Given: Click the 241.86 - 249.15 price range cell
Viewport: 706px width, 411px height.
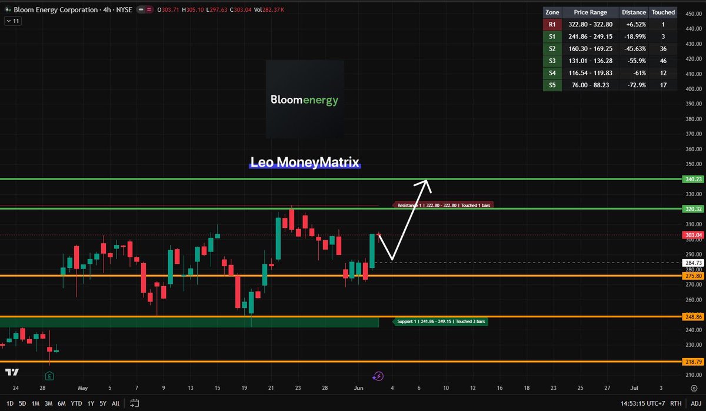Looking at the screenshot, I should click(590, 37).
